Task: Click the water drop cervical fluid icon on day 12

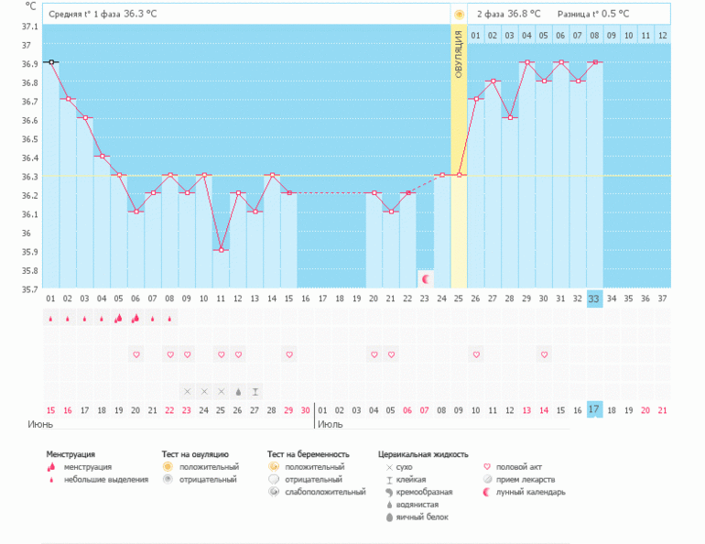Action: click(x=238, y=391)
